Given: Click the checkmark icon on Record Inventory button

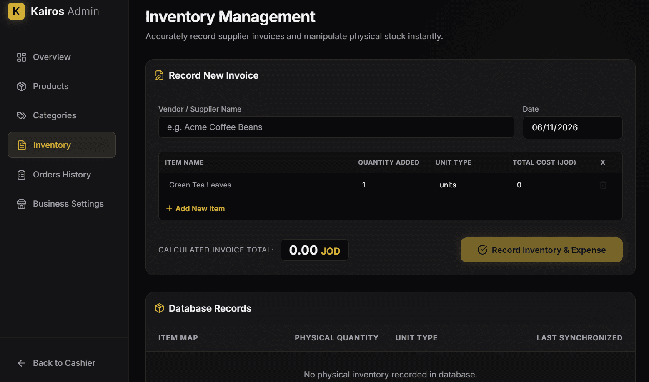Looking at the screenshot, I should (x=482, y=250).
